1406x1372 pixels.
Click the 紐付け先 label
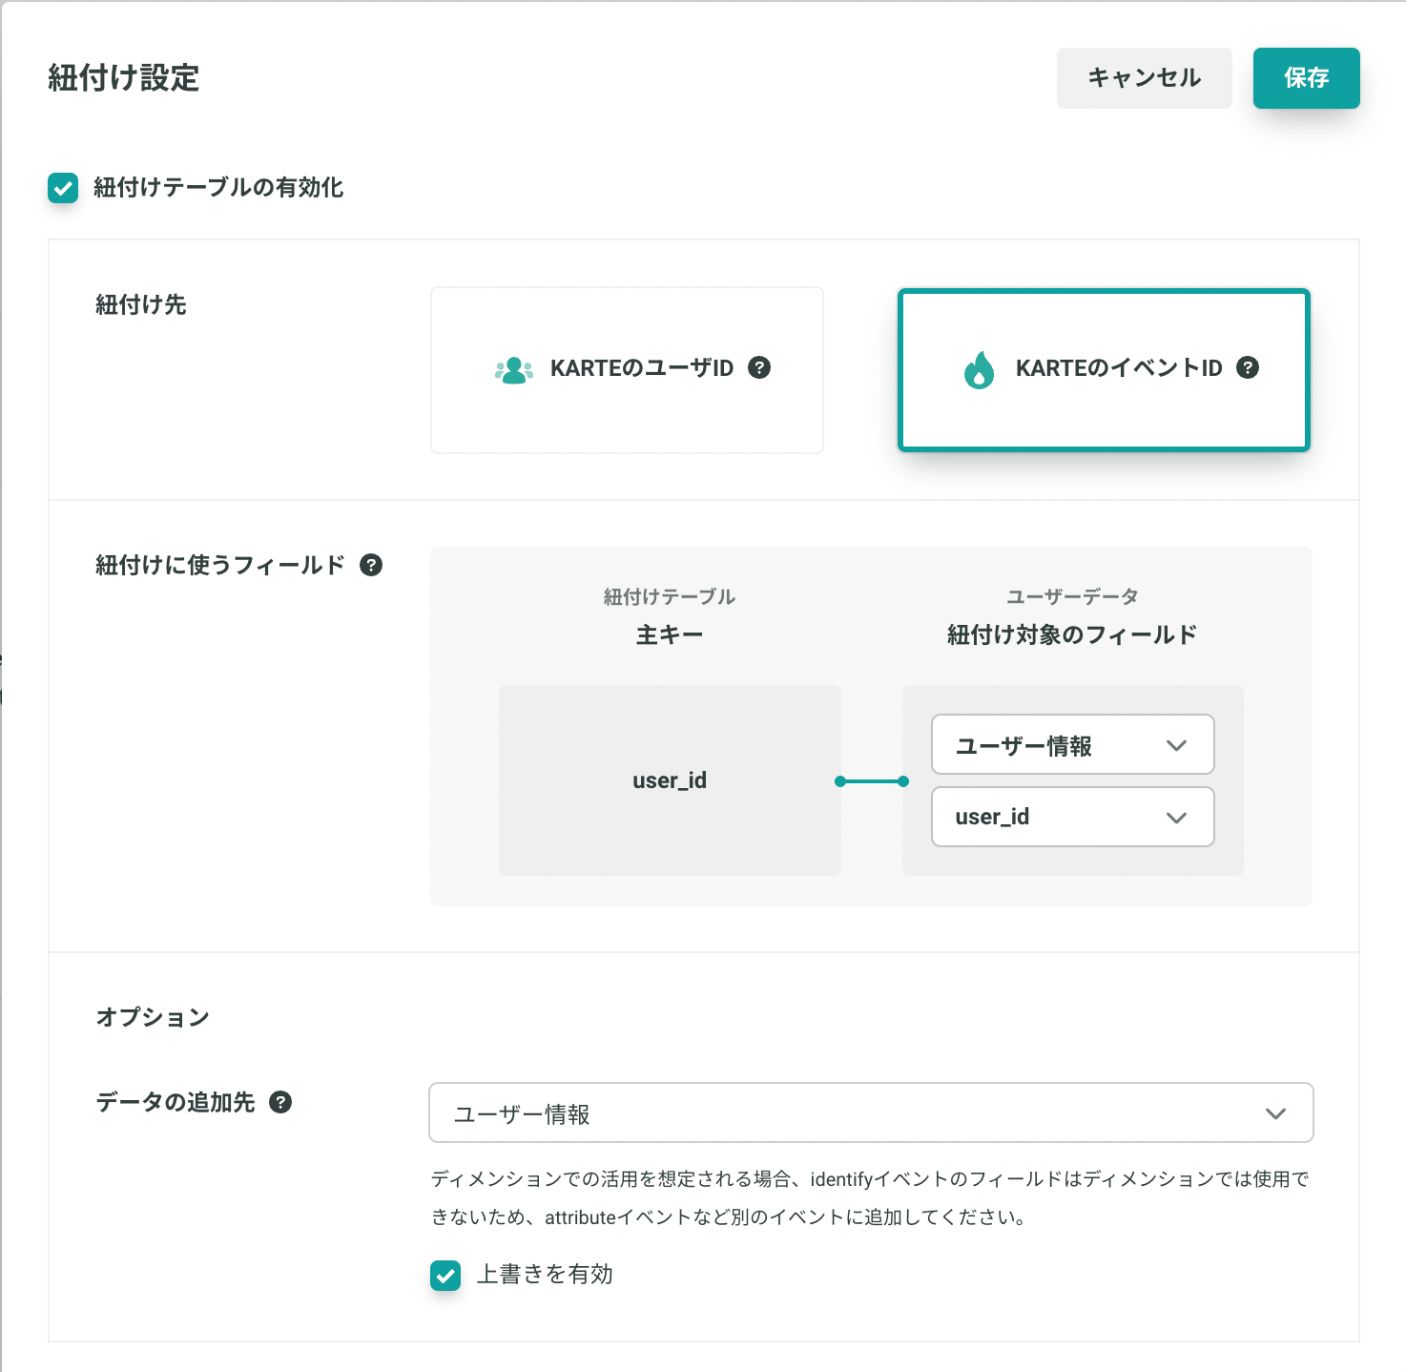(x=141, y=304)
